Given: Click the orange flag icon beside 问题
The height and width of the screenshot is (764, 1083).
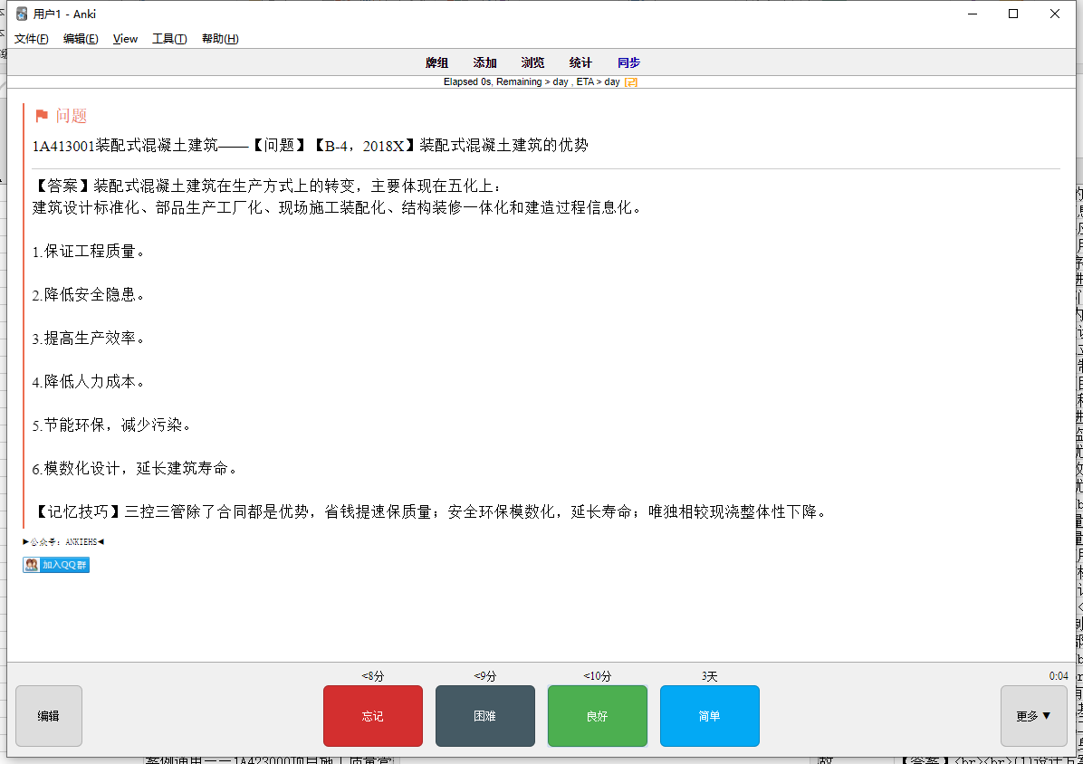Looking at the screenshot, I should coord(42,116).
